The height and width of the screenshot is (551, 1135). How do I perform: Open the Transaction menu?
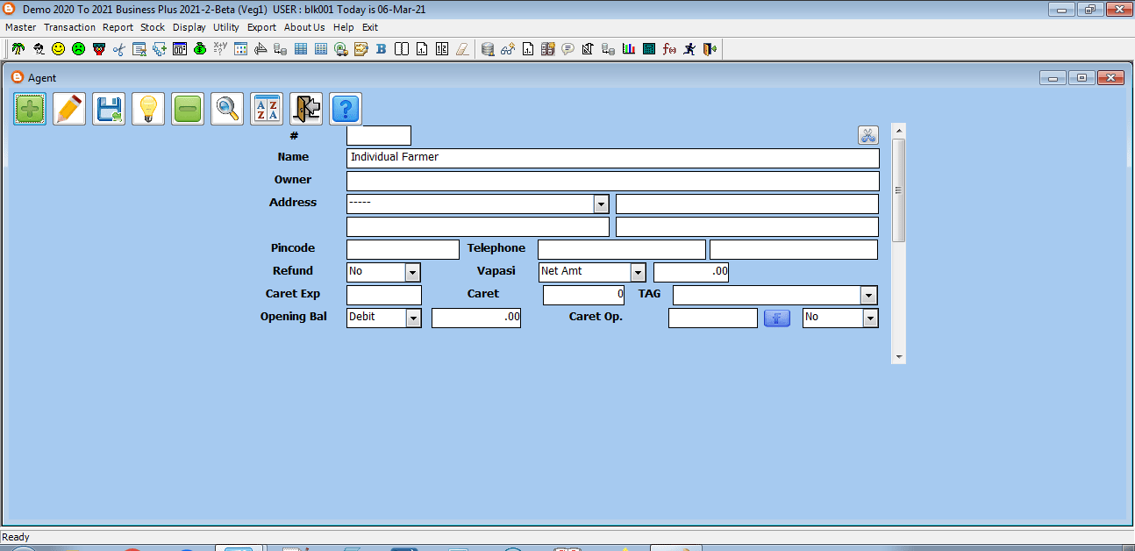pos(69,27)
